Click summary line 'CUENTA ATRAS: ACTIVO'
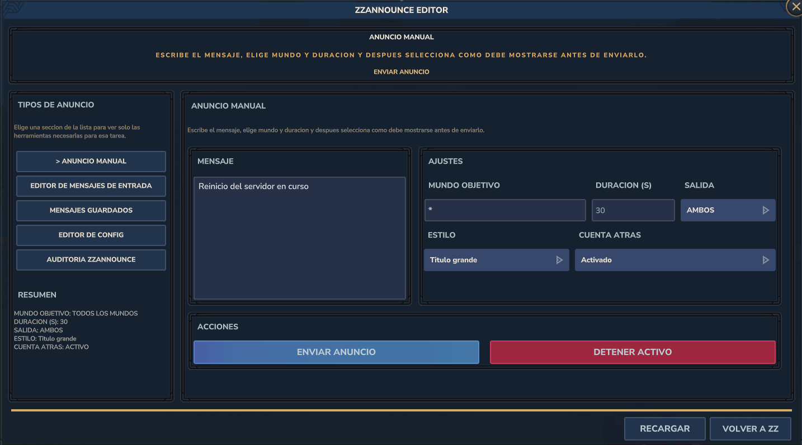The height and width of the screenshot is (445, 802). [51, 347]
